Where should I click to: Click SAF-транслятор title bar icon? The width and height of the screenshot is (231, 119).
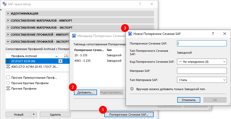tap(4, 4)
